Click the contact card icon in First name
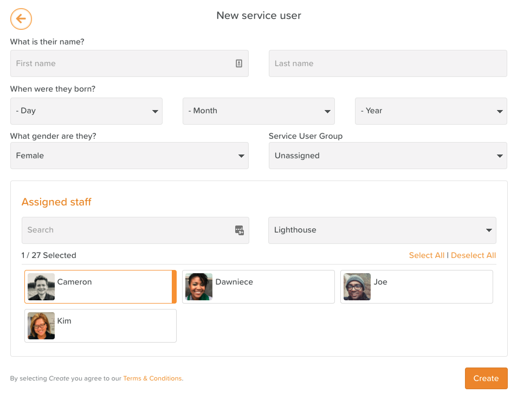The height and width of the screenshot is (393, 517). click(x=239, y=63)
